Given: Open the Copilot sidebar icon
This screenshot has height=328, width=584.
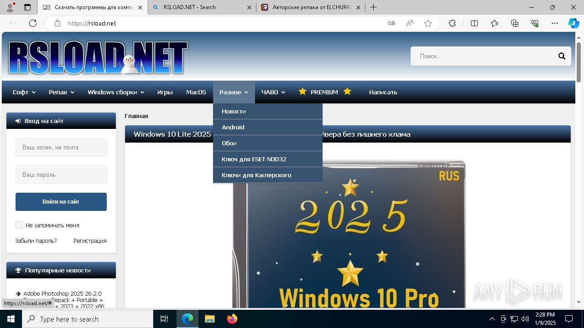Looking at the screenshot, I should click(574, 23).
